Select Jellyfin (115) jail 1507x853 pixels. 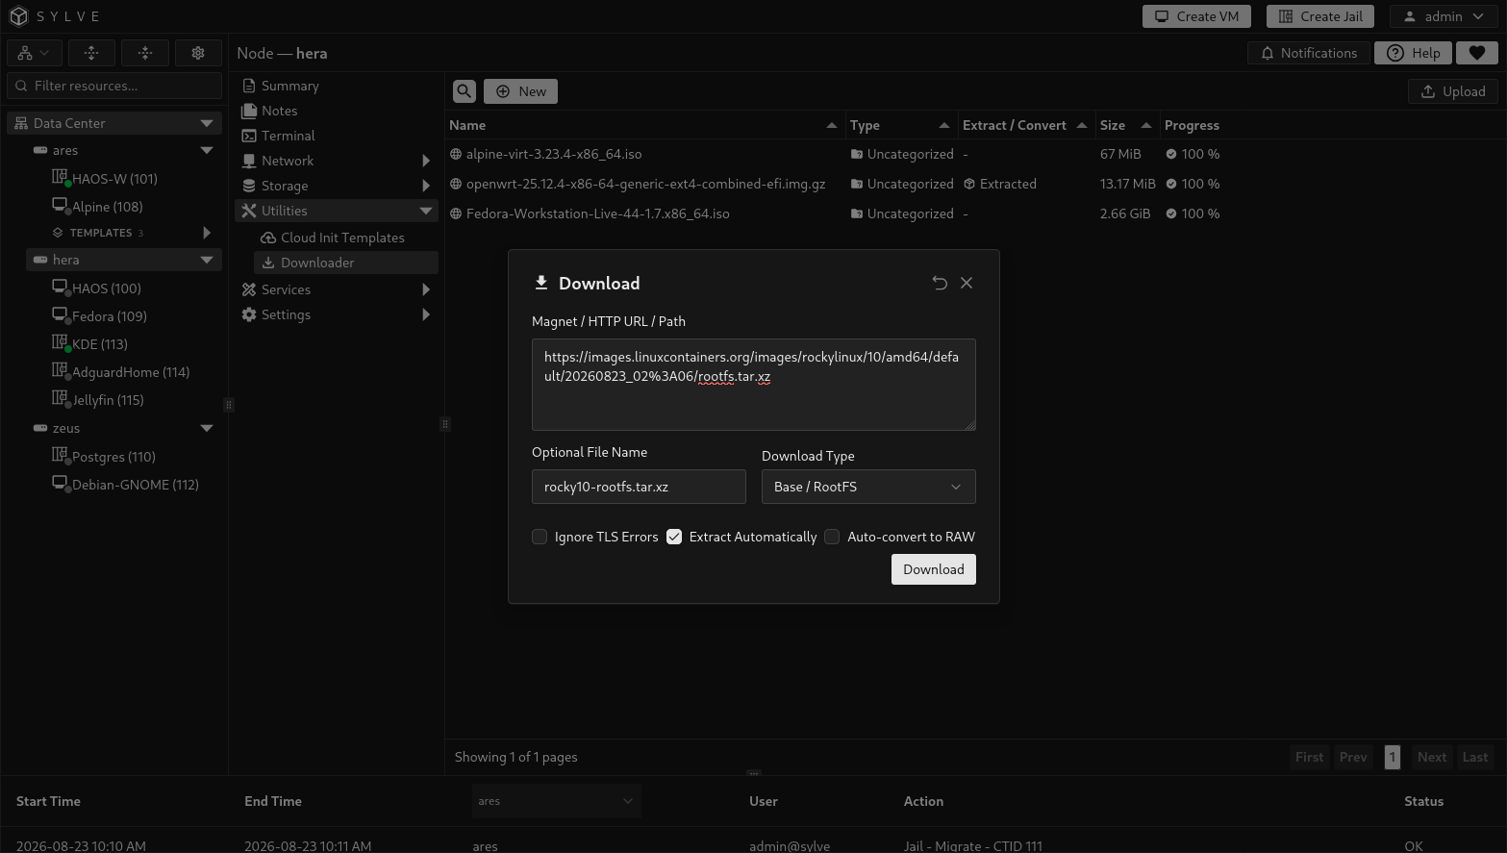[108, 400]
